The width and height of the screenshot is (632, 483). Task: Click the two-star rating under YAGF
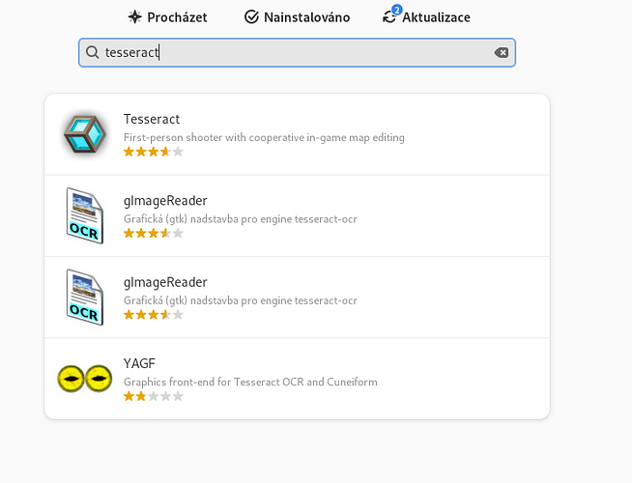coord(154,396)
